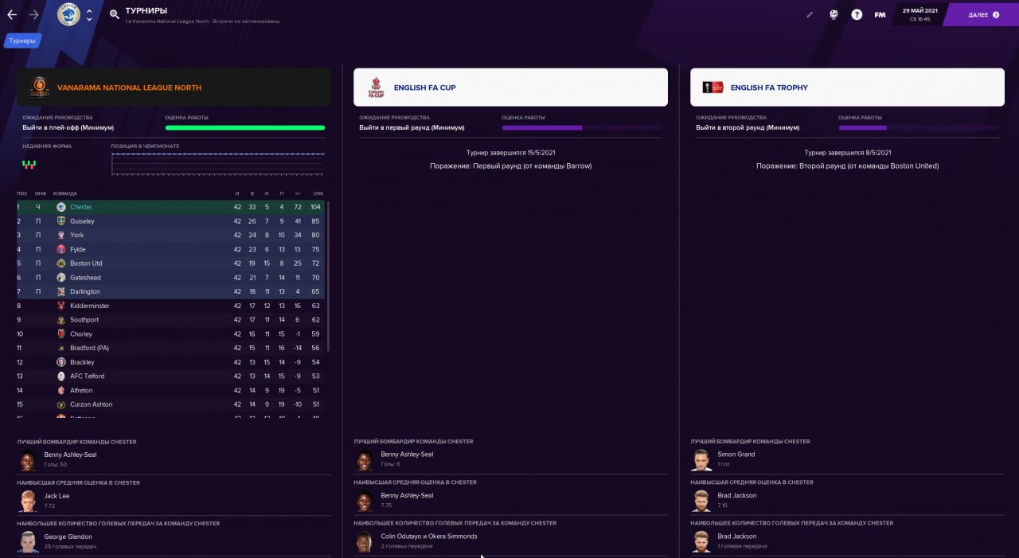This screenshot has width=1019, height=558.
Task: Click the FA Cup job rating bar
Action: 582,127
